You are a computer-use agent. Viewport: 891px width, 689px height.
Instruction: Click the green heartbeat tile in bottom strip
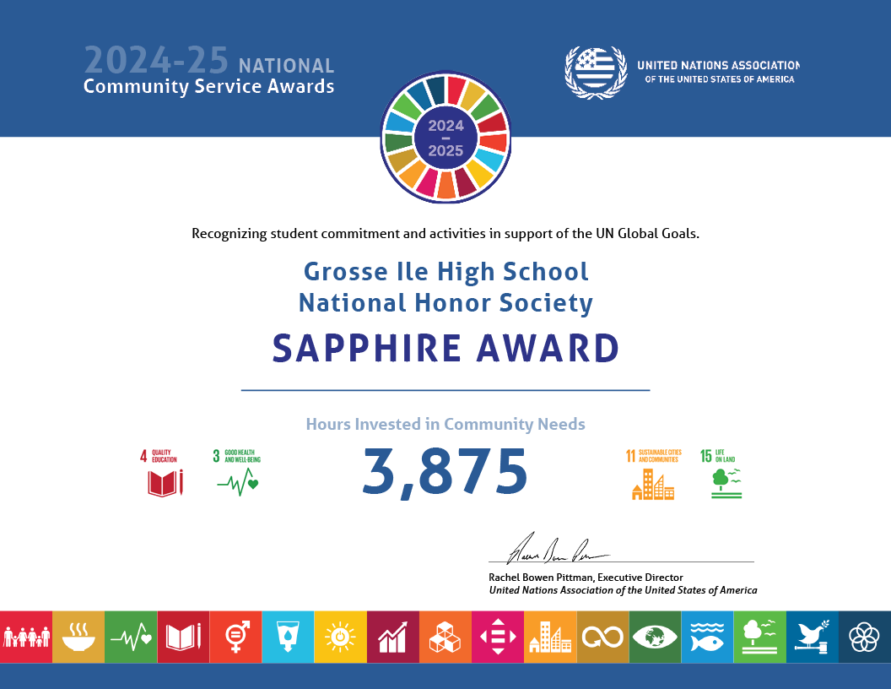(x=131, y=637)
